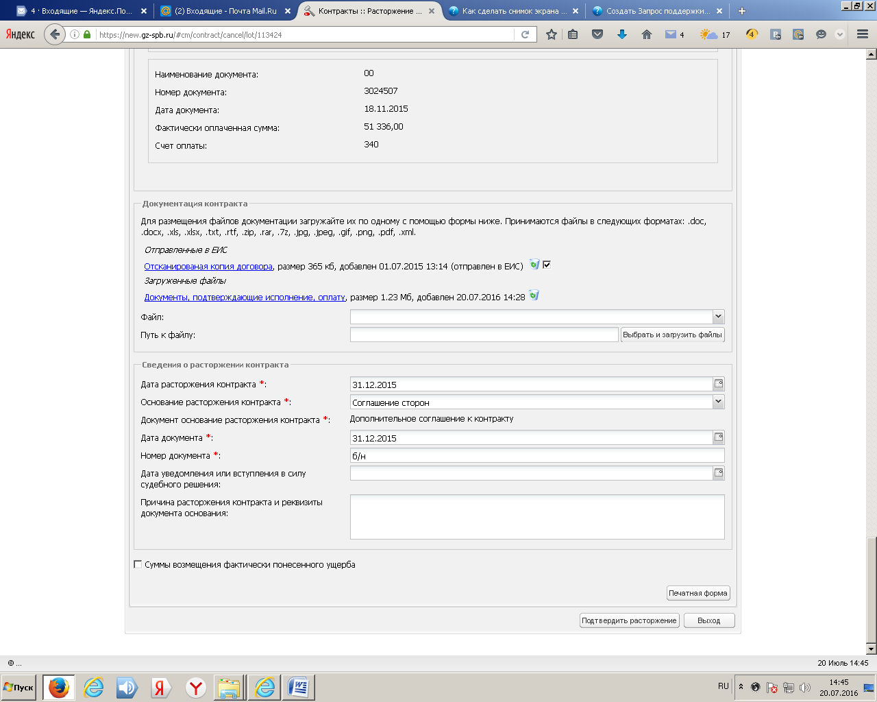Open the Как сделать снимок экрана tab

[515, 11]
